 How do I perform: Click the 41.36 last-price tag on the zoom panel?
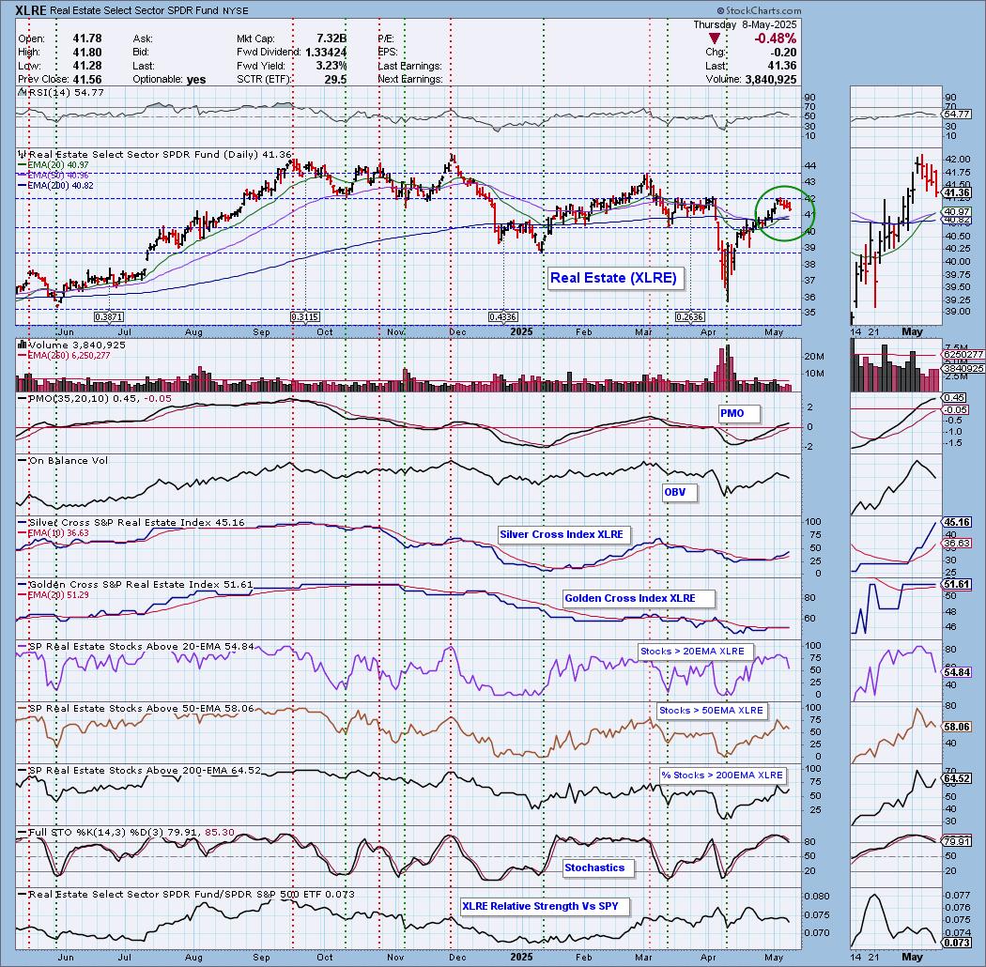(x=956, y=193)
